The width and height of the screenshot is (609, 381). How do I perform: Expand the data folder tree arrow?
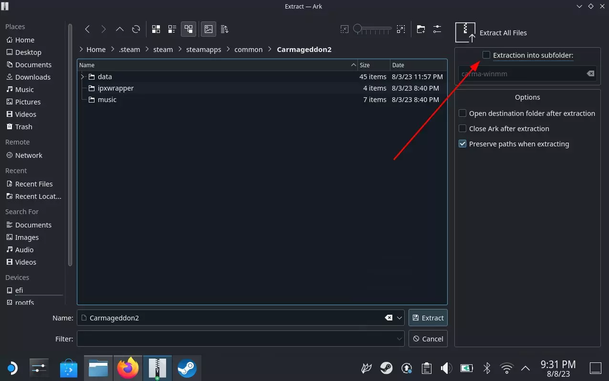(x=83, y=77)
